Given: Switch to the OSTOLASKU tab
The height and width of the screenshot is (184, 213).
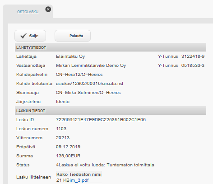Looking at the screenshot, I should point(28,12).
